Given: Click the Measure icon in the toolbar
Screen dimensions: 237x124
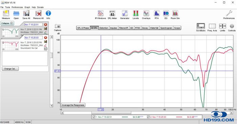Looking at the screenshot, I should (x=6, y=15).
